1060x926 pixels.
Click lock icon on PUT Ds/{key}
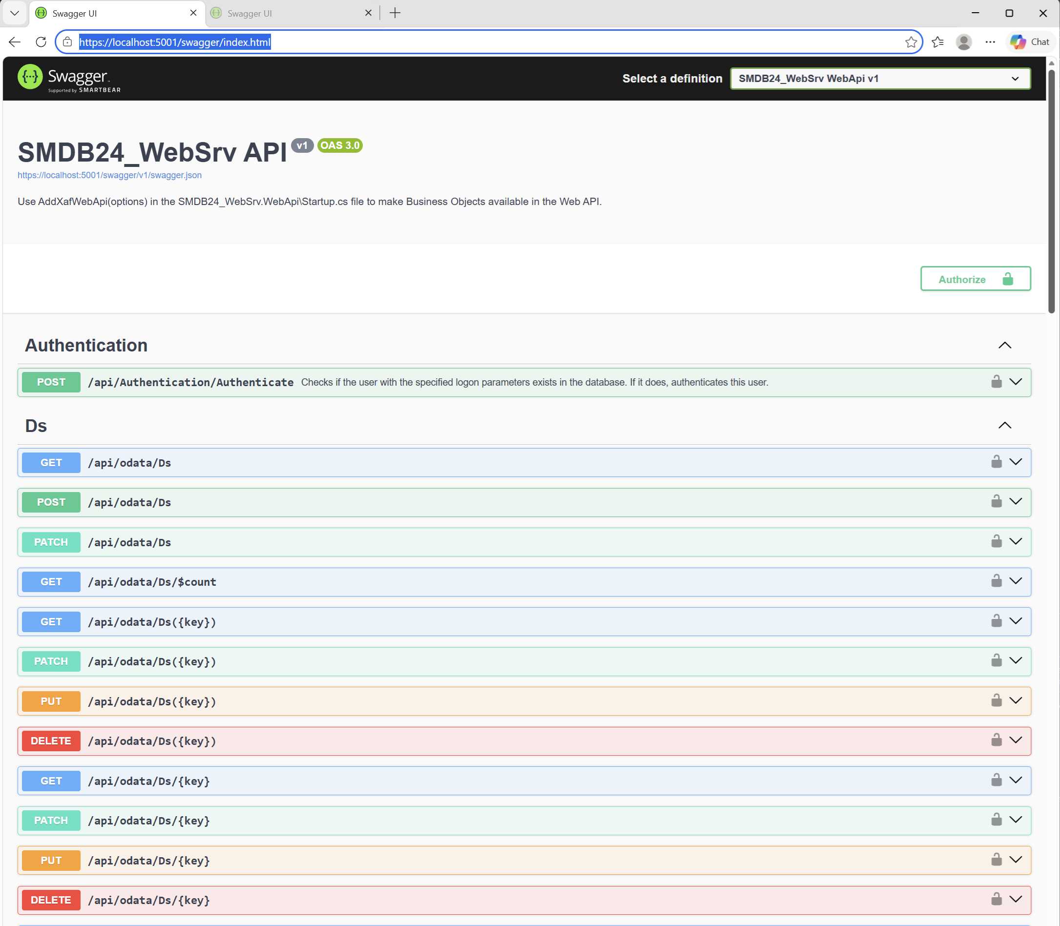997,859
